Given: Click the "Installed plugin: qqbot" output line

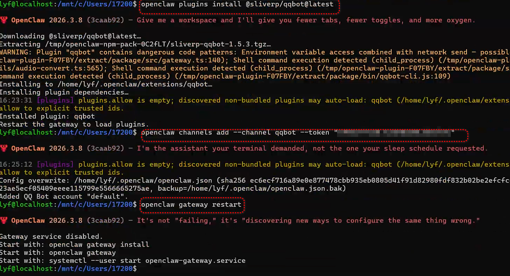Looking at the screenshot, I should [x=48, y=116].
